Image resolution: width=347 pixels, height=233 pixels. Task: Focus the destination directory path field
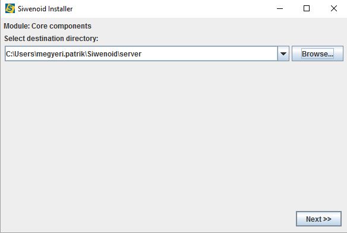[x=141, y=53]
